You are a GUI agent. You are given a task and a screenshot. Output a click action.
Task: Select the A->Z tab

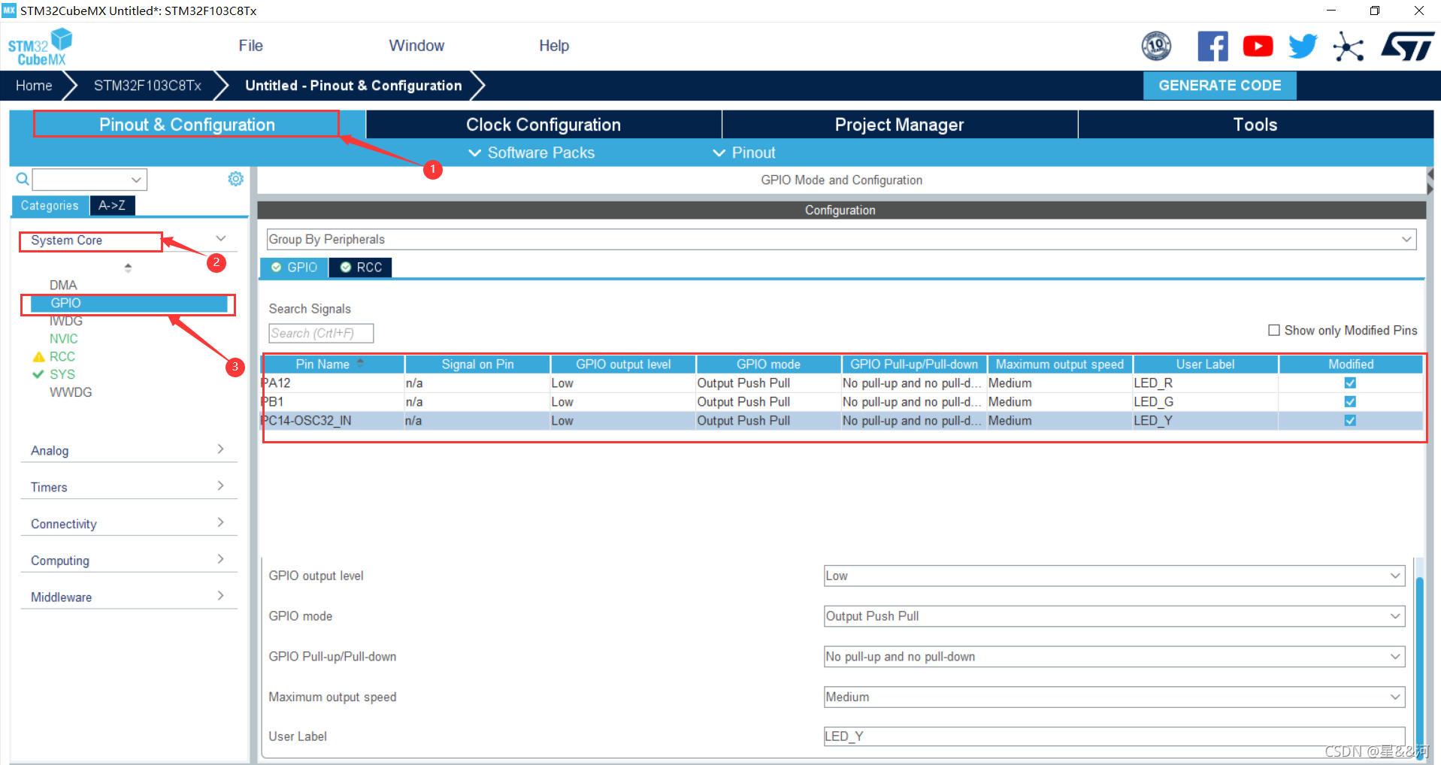tap(112, 206)
